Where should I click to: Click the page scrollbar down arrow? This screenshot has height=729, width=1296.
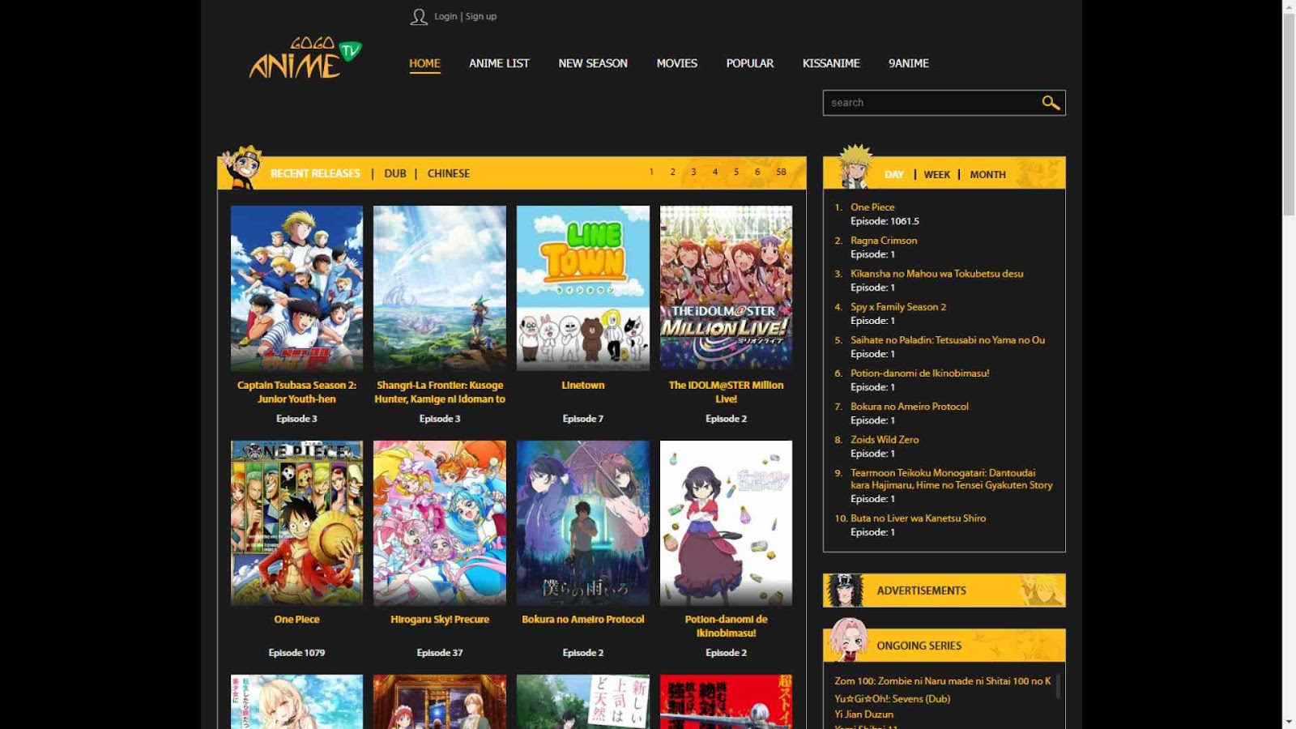(x=1289, y=722)
